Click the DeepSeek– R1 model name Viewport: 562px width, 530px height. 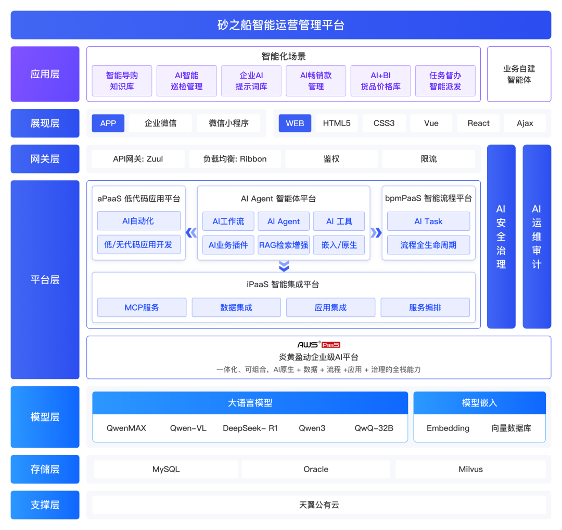coord(250,428)
